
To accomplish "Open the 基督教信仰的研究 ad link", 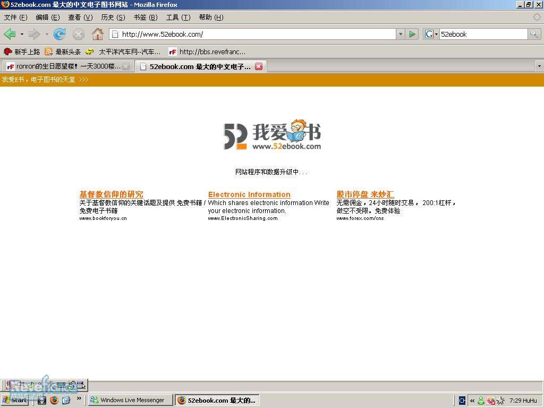I will [x=111, y=194].
